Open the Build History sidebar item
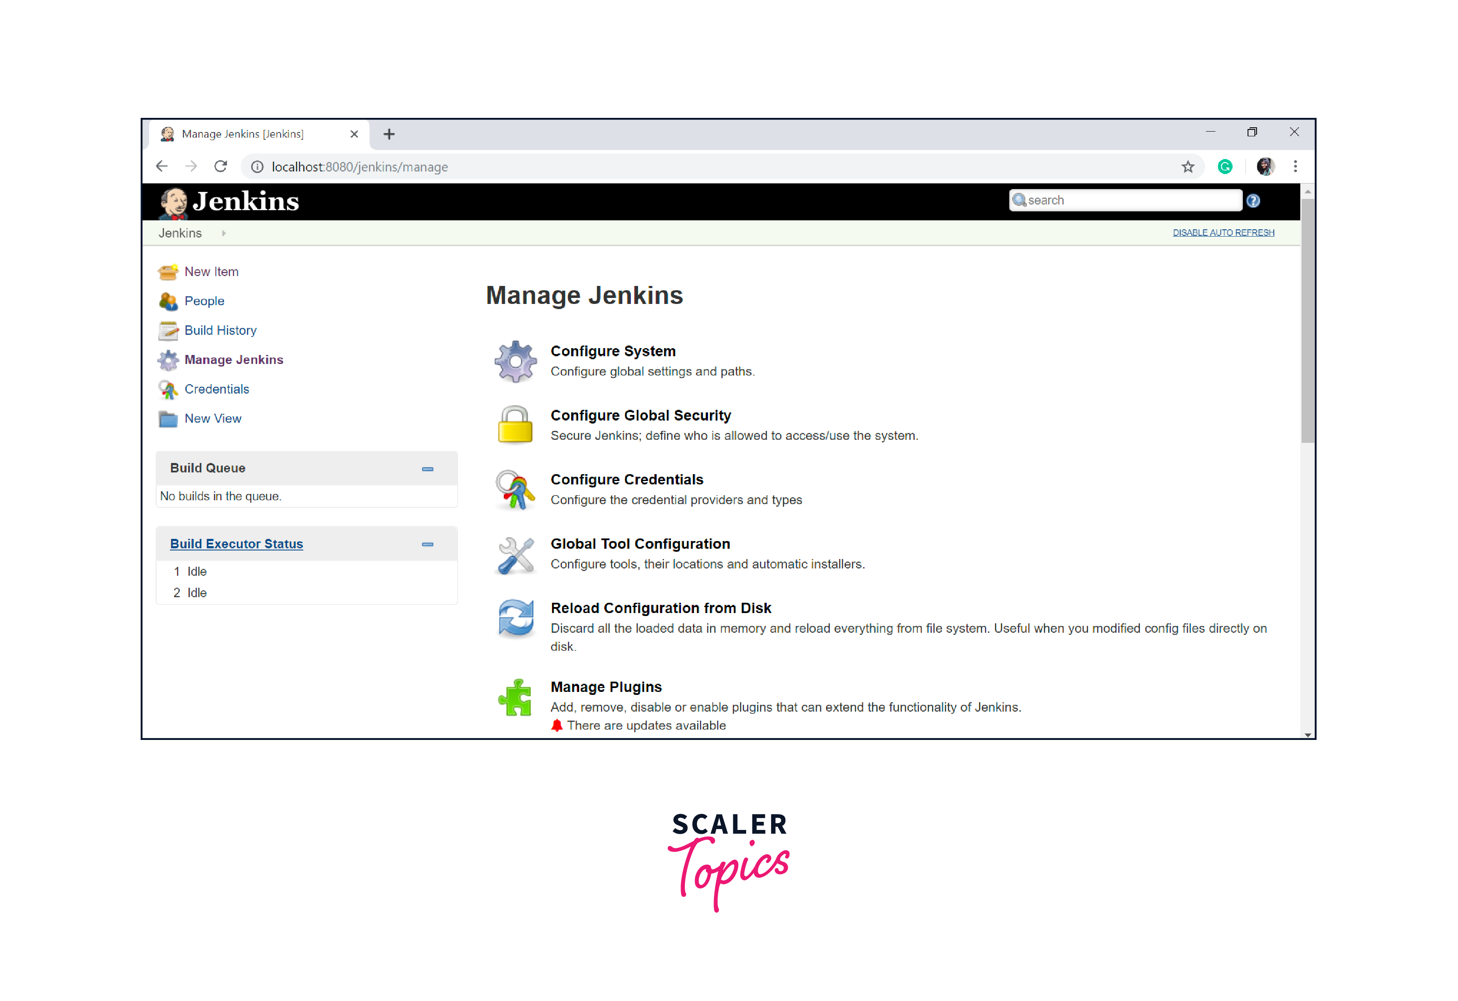 220,330
